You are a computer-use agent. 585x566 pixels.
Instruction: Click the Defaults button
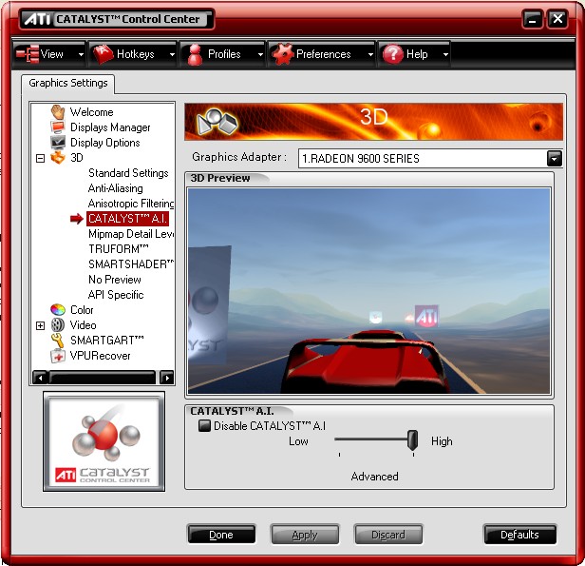[519, 535]
